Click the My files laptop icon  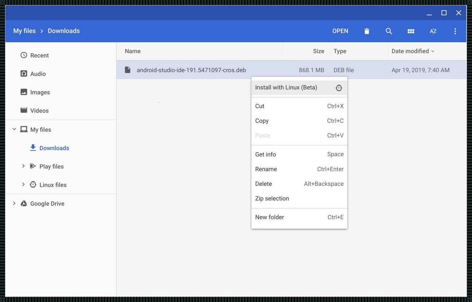[x=24, y=129]
